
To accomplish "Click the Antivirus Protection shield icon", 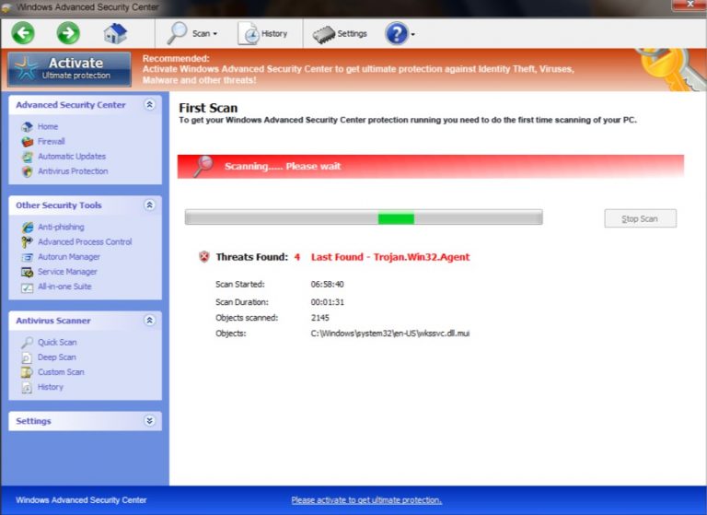I will (27, 171).
